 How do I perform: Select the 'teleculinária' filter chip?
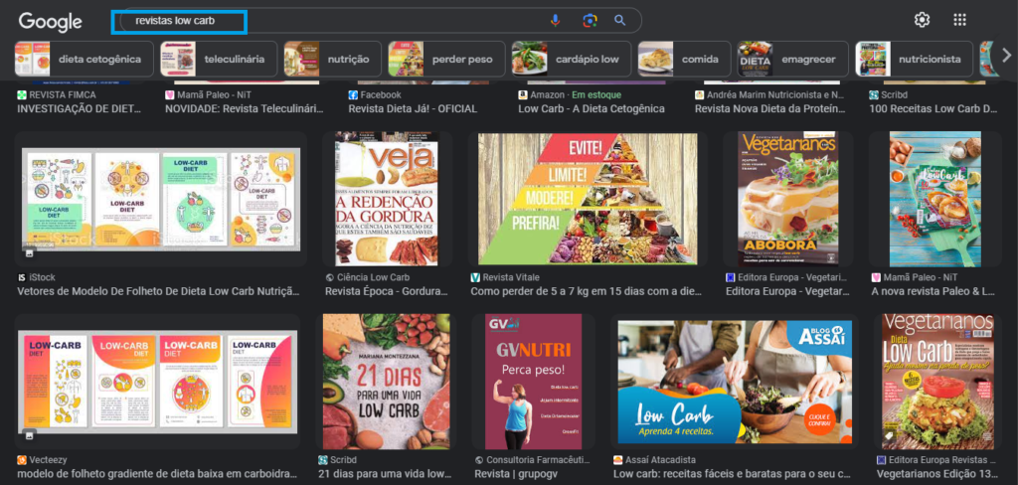coord(218,59)
